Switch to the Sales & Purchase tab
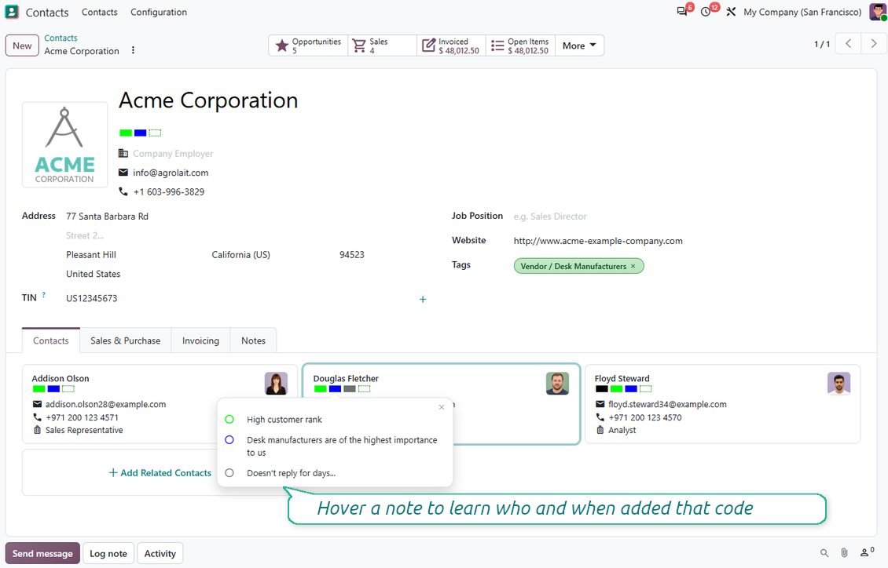The width and height of the screenshot is (888, 568). (125, 340)
